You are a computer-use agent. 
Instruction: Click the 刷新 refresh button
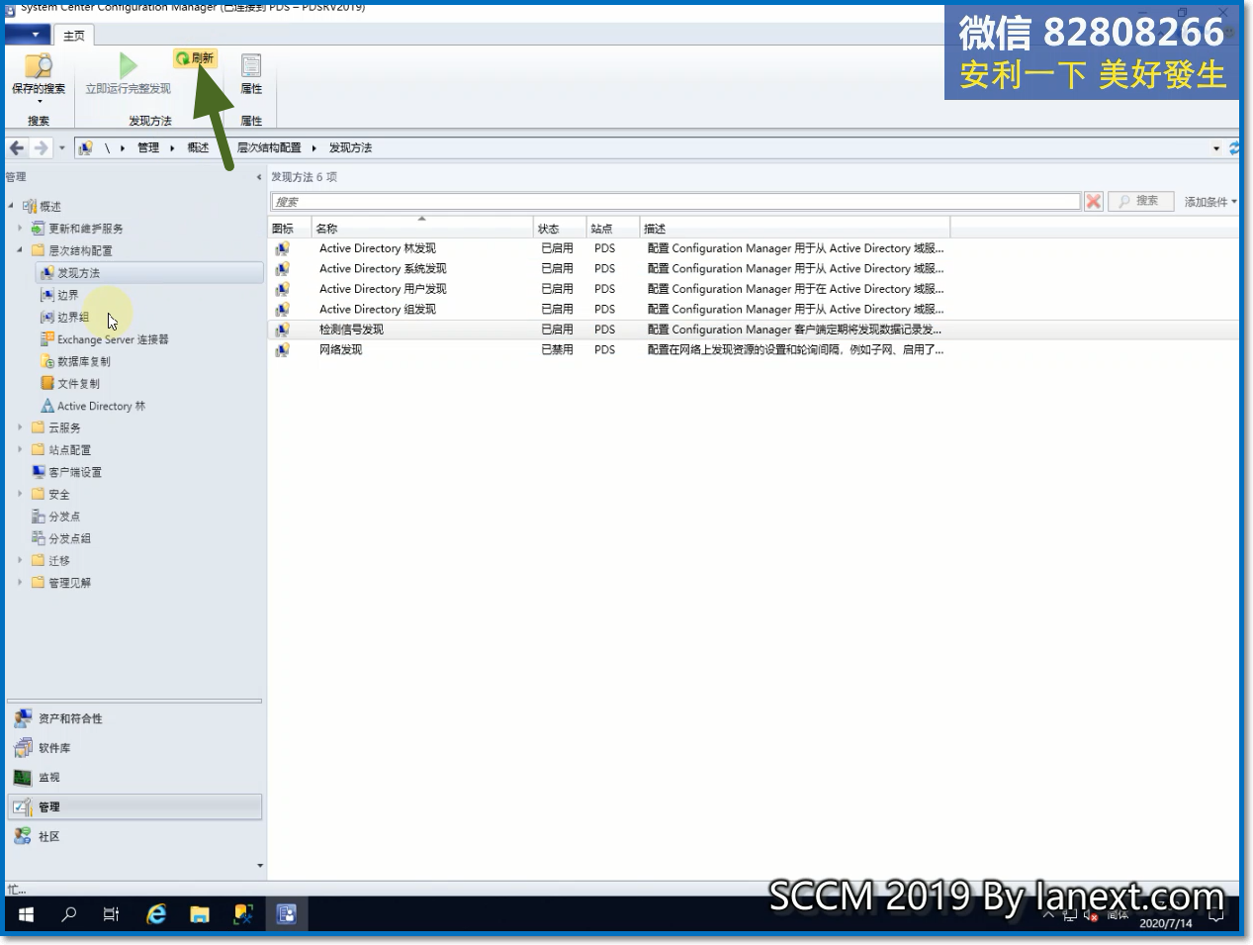pyautogui.click(x=195, y=58)
